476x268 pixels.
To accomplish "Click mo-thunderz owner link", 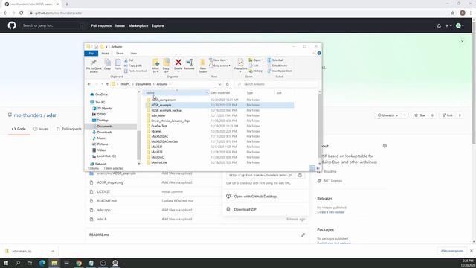I will point(28,115).
